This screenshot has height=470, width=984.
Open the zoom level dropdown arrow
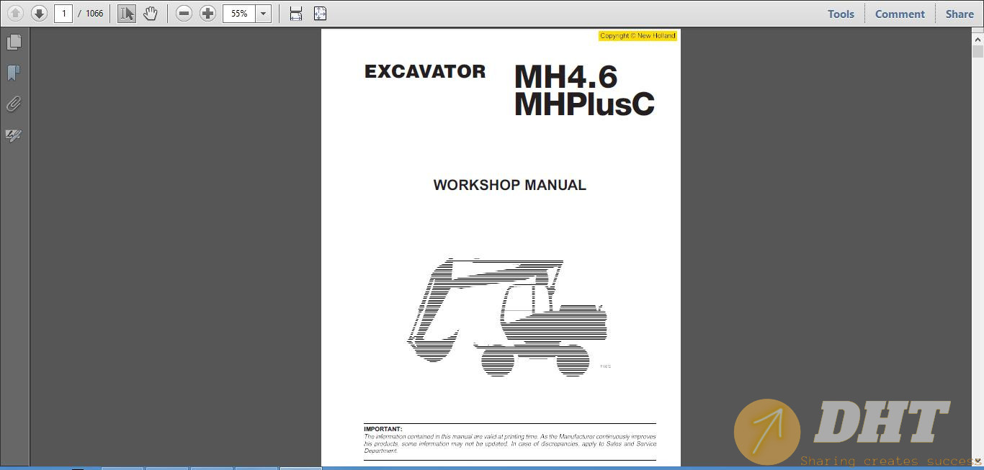tap(264, 13)
